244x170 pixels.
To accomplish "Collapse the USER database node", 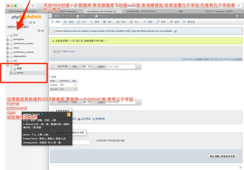I will (8, 65).
